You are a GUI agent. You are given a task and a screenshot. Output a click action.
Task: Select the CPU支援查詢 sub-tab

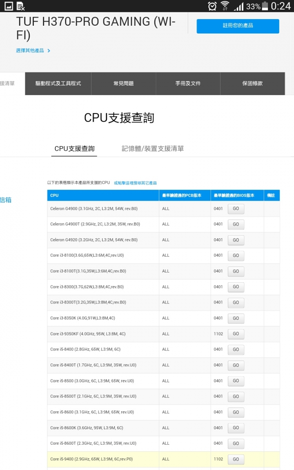[x=74, y=149]
